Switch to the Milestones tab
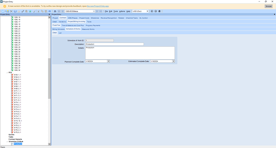Viewport: 276px width, 148px height. click(95, 18)
